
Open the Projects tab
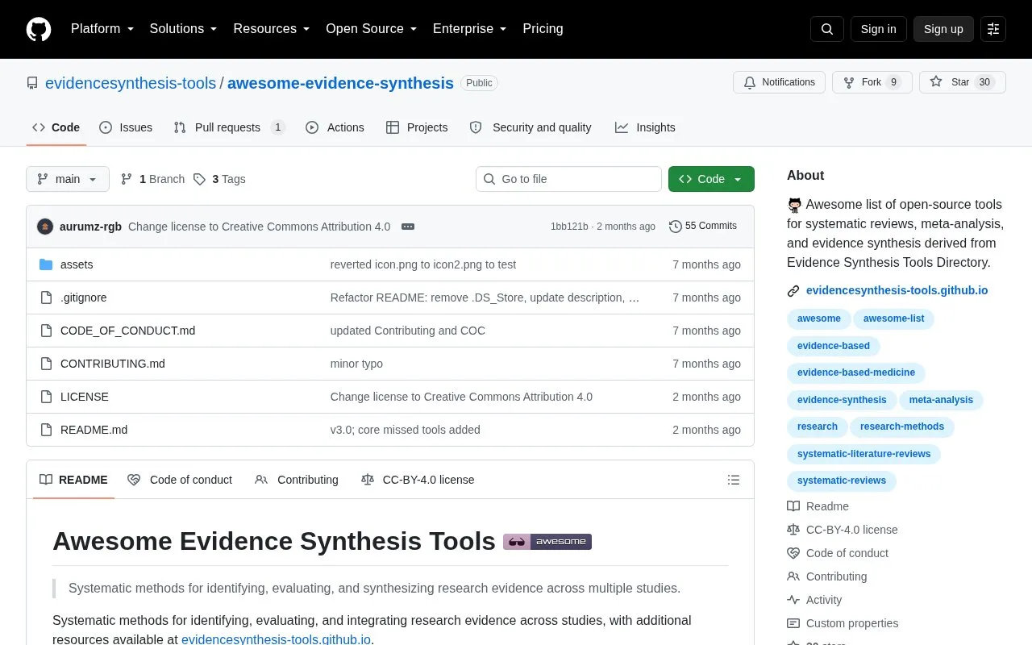tap(417, 127)
